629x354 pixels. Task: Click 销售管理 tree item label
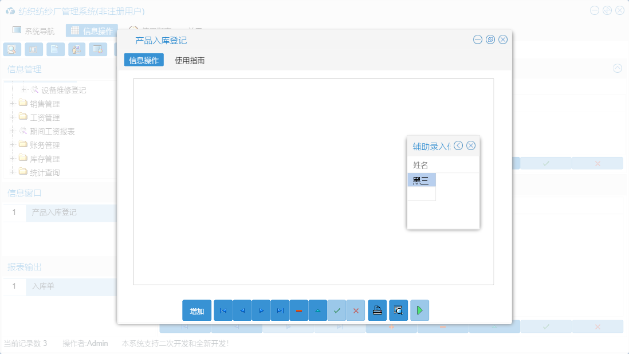click(45, 104)
